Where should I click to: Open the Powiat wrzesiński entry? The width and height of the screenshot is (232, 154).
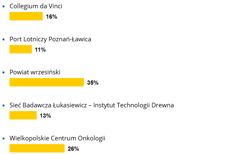[35, 72]
